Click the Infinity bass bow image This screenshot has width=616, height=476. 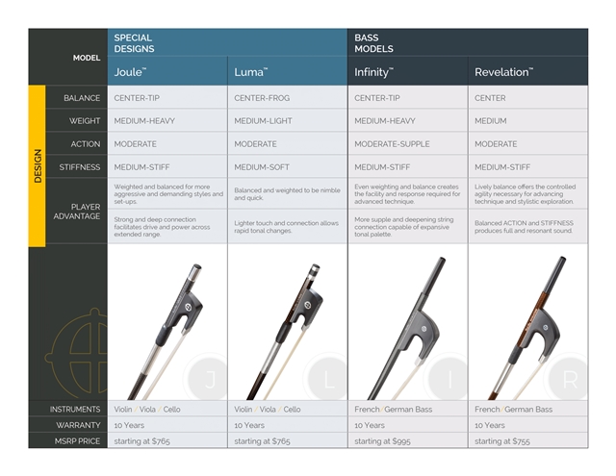click(408, 322)
